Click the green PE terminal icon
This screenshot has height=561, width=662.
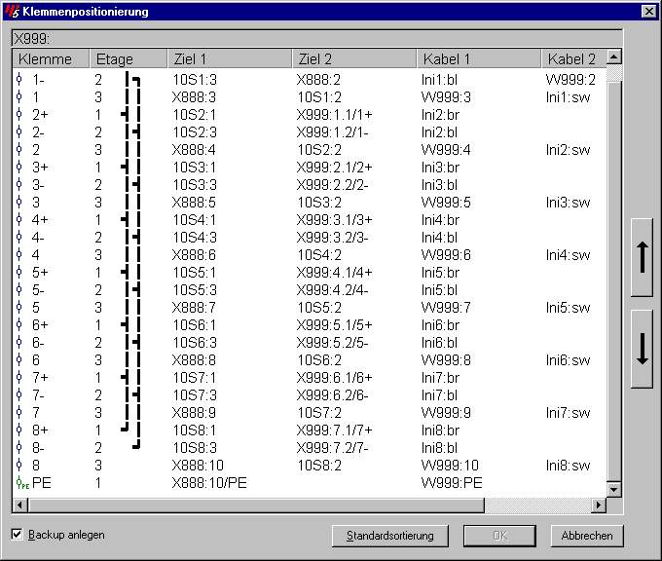point(22,483)
